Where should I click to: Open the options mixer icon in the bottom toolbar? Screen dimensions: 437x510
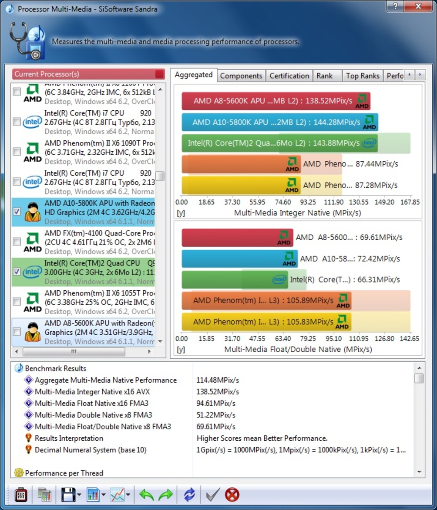(x=21, y=495)
